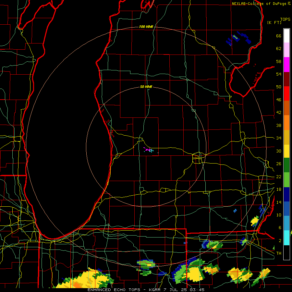
Task: Click the '100 NMI' range ring label
Action: 146,27
